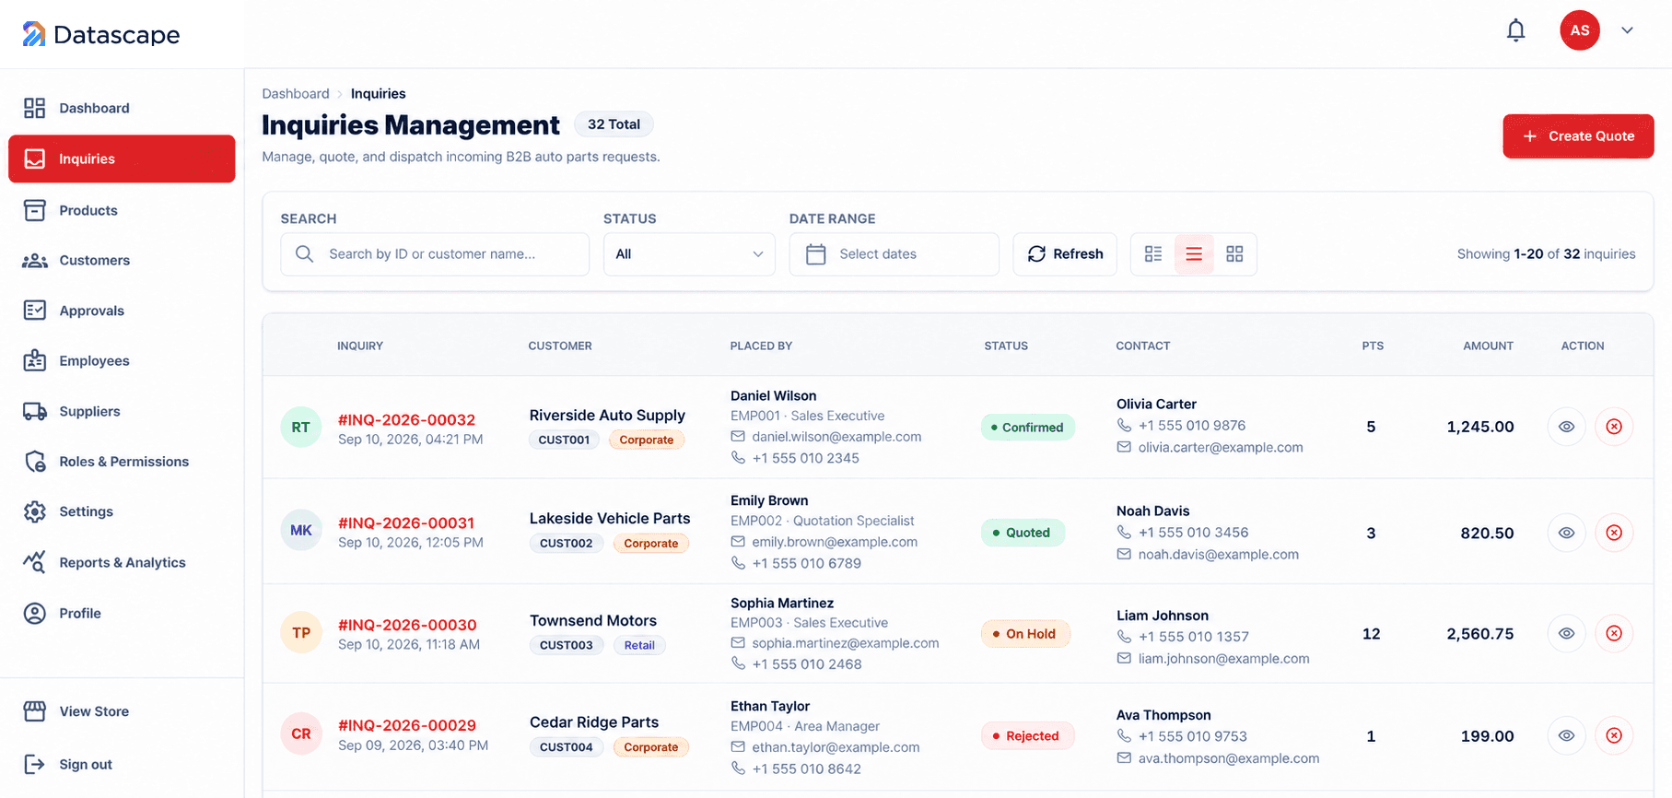The height and width of the screenshot is (798, 1672).
Task: Go to Suppliers
Action: point(122,411)
